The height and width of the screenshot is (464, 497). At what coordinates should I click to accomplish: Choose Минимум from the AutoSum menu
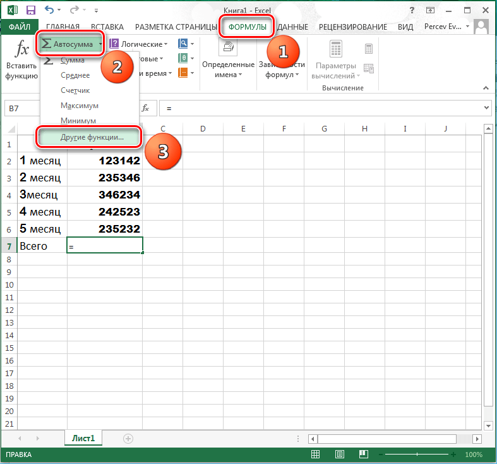[x=78, y=121]
